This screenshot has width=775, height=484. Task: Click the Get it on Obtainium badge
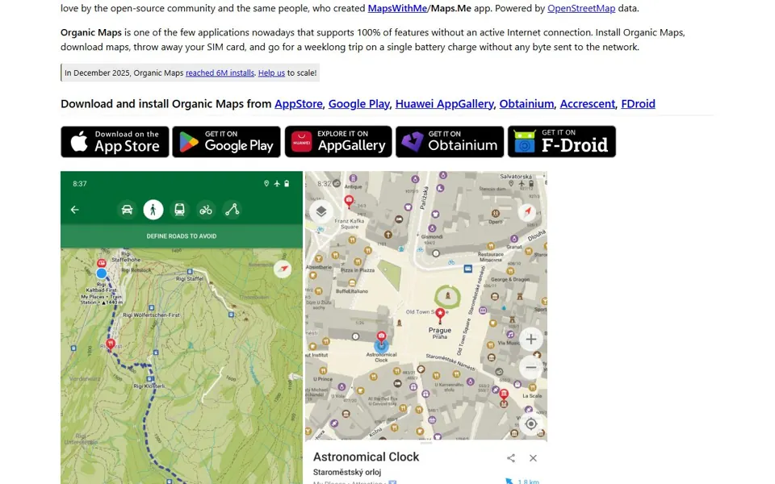point(450,142)
